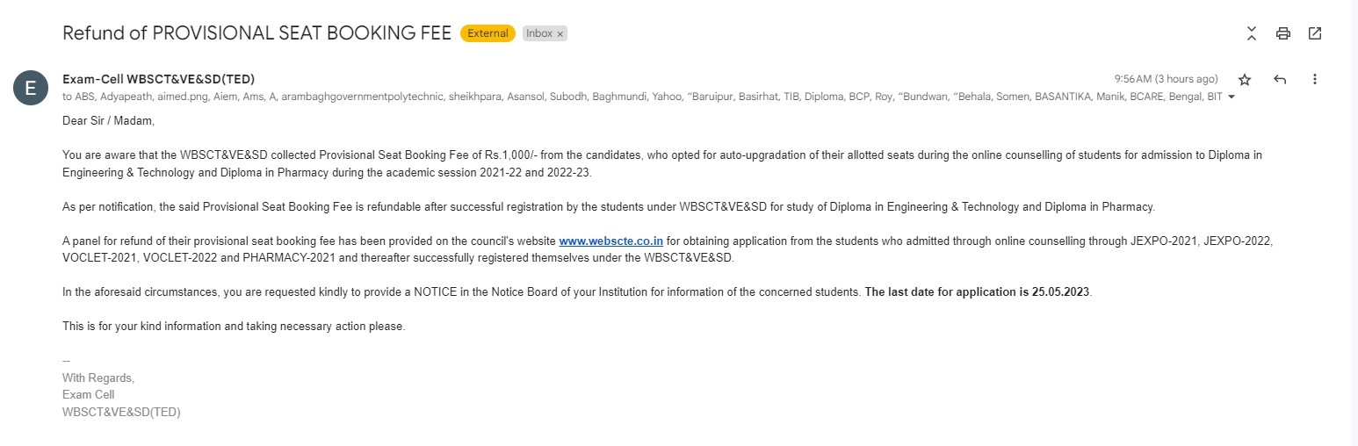Reply to the Exam-Cell message
The image size is (1358, 446).
pyautogui.click(x=1280, y=79)
